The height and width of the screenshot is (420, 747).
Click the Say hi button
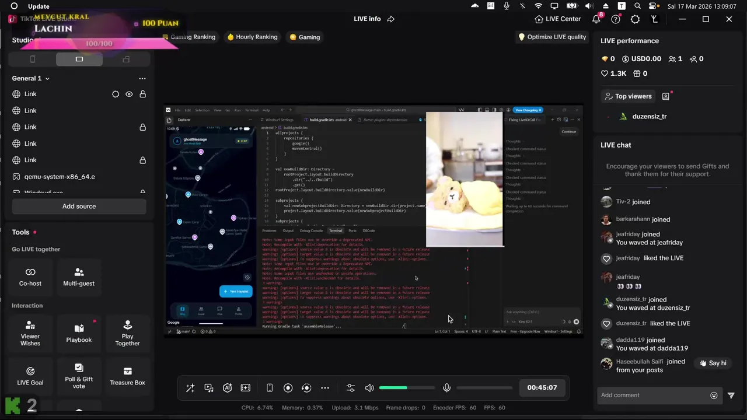713,363
